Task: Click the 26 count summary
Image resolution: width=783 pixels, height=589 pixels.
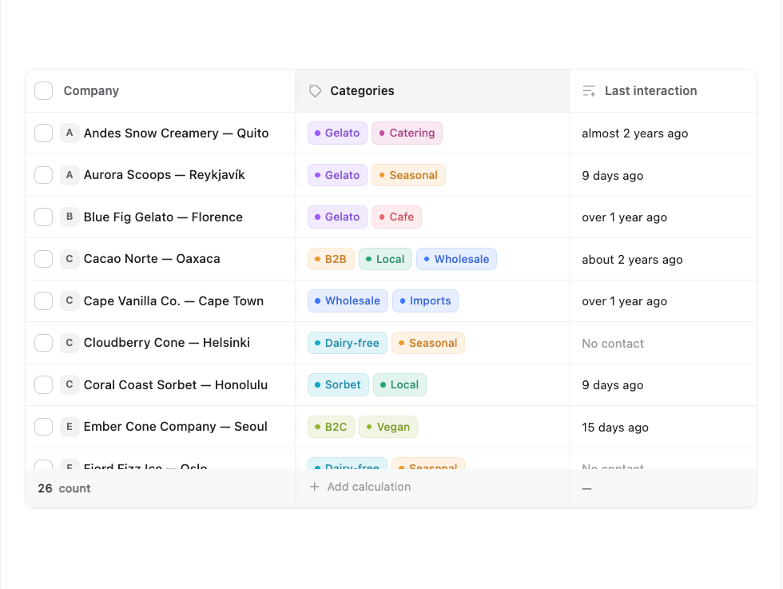Action: click(65, 488)
